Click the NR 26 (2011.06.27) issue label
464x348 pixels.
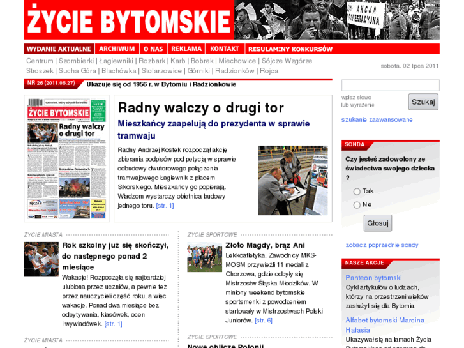[x=51, y=83]
